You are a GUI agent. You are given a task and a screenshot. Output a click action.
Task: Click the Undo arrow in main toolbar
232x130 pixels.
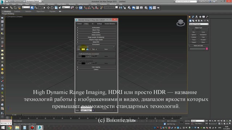3,8
